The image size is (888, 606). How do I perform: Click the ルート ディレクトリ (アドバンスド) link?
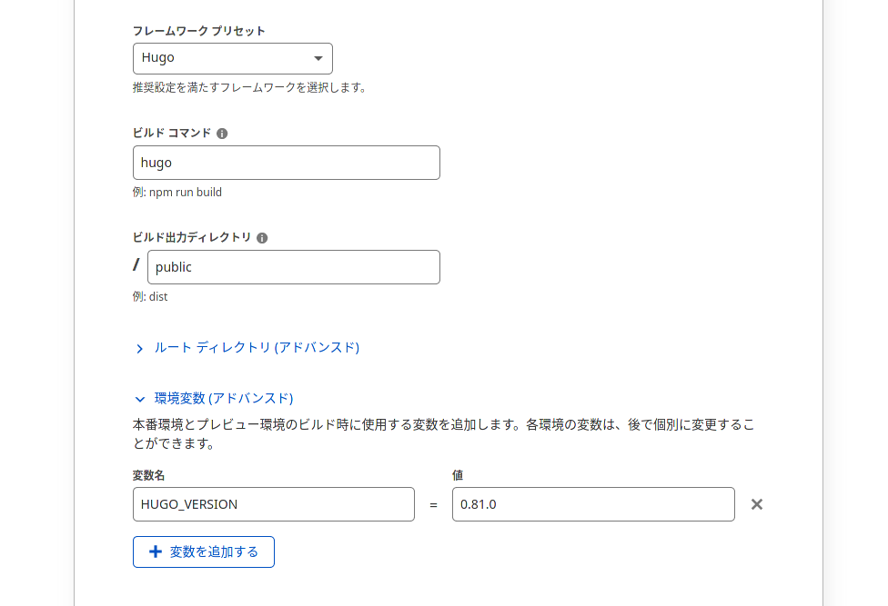click(257, 348)
